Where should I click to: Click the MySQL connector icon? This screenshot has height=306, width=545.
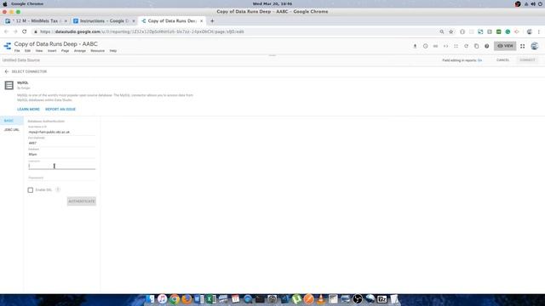(x=9, y=85)
